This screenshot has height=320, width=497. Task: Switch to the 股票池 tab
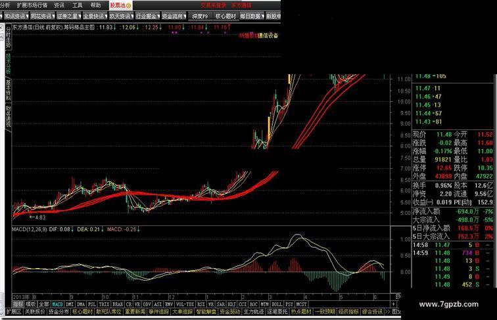click(x=120, y=5)
